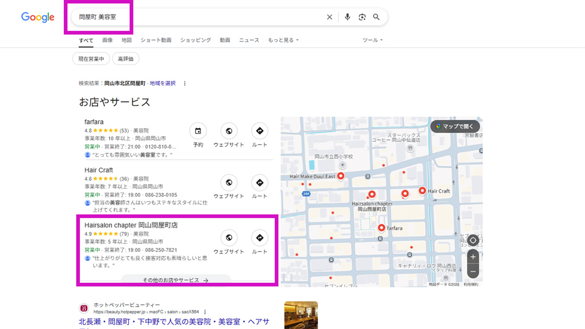585x329 pixels.
Task: Open Google Lens image search icon
Action: [362, 17]
